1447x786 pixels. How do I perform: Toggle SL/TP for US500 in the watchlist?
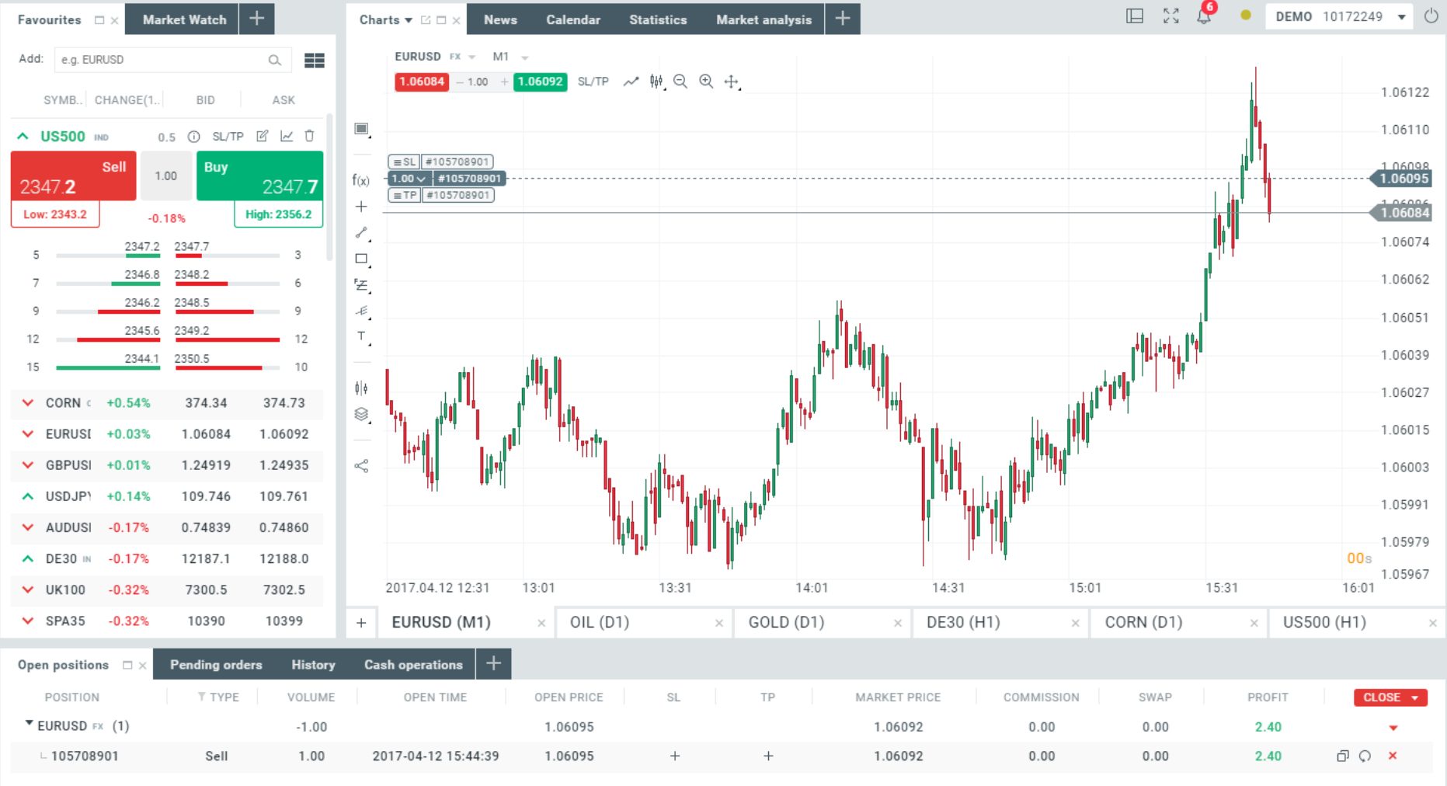[228, 137]
